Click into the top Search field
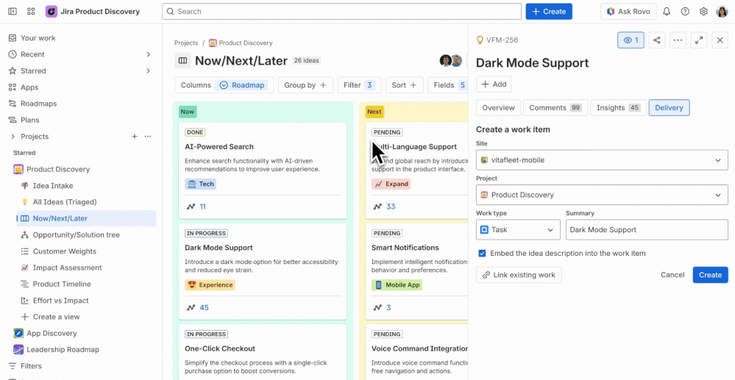The width and height of the screenshot is (735, 380). [x=341, y=11]
